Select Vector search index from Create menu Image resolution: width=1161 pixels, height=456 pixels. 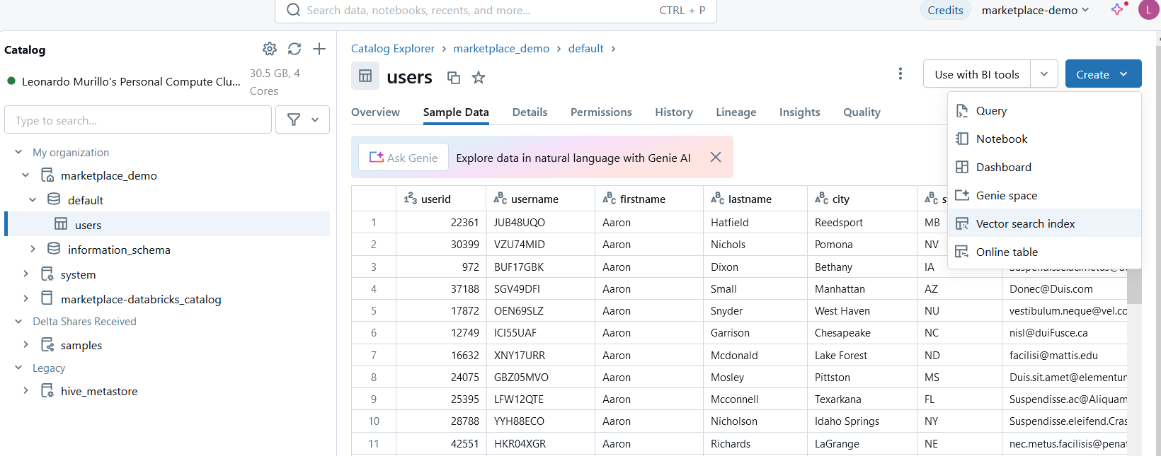click(x=1024, y=223)
